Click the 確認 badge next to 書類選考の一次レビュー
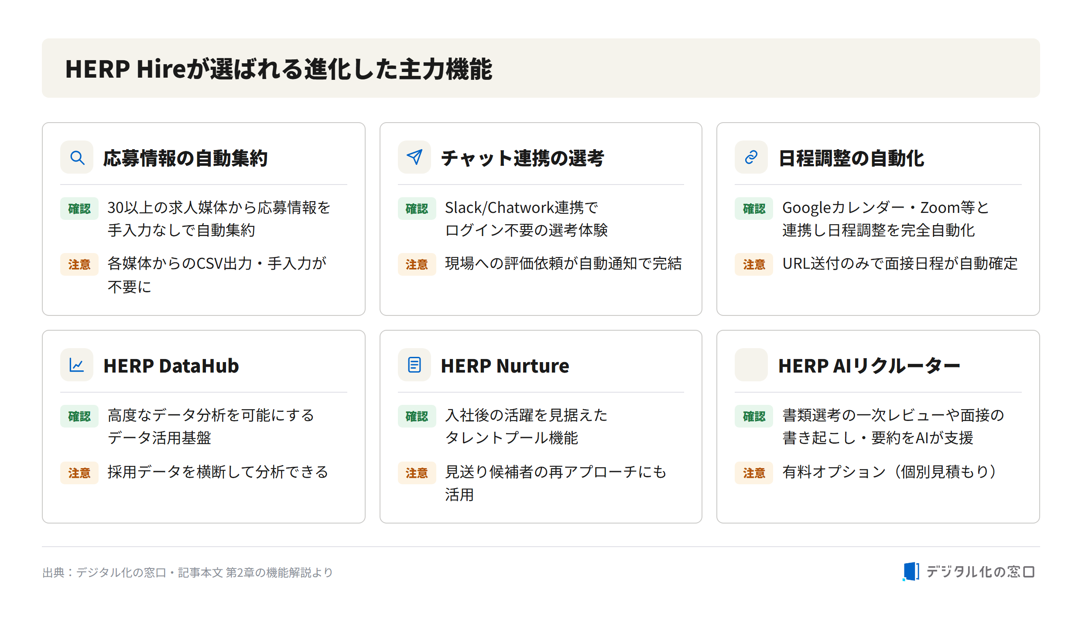Viewport: 1082px width, 623px height. 754,416
